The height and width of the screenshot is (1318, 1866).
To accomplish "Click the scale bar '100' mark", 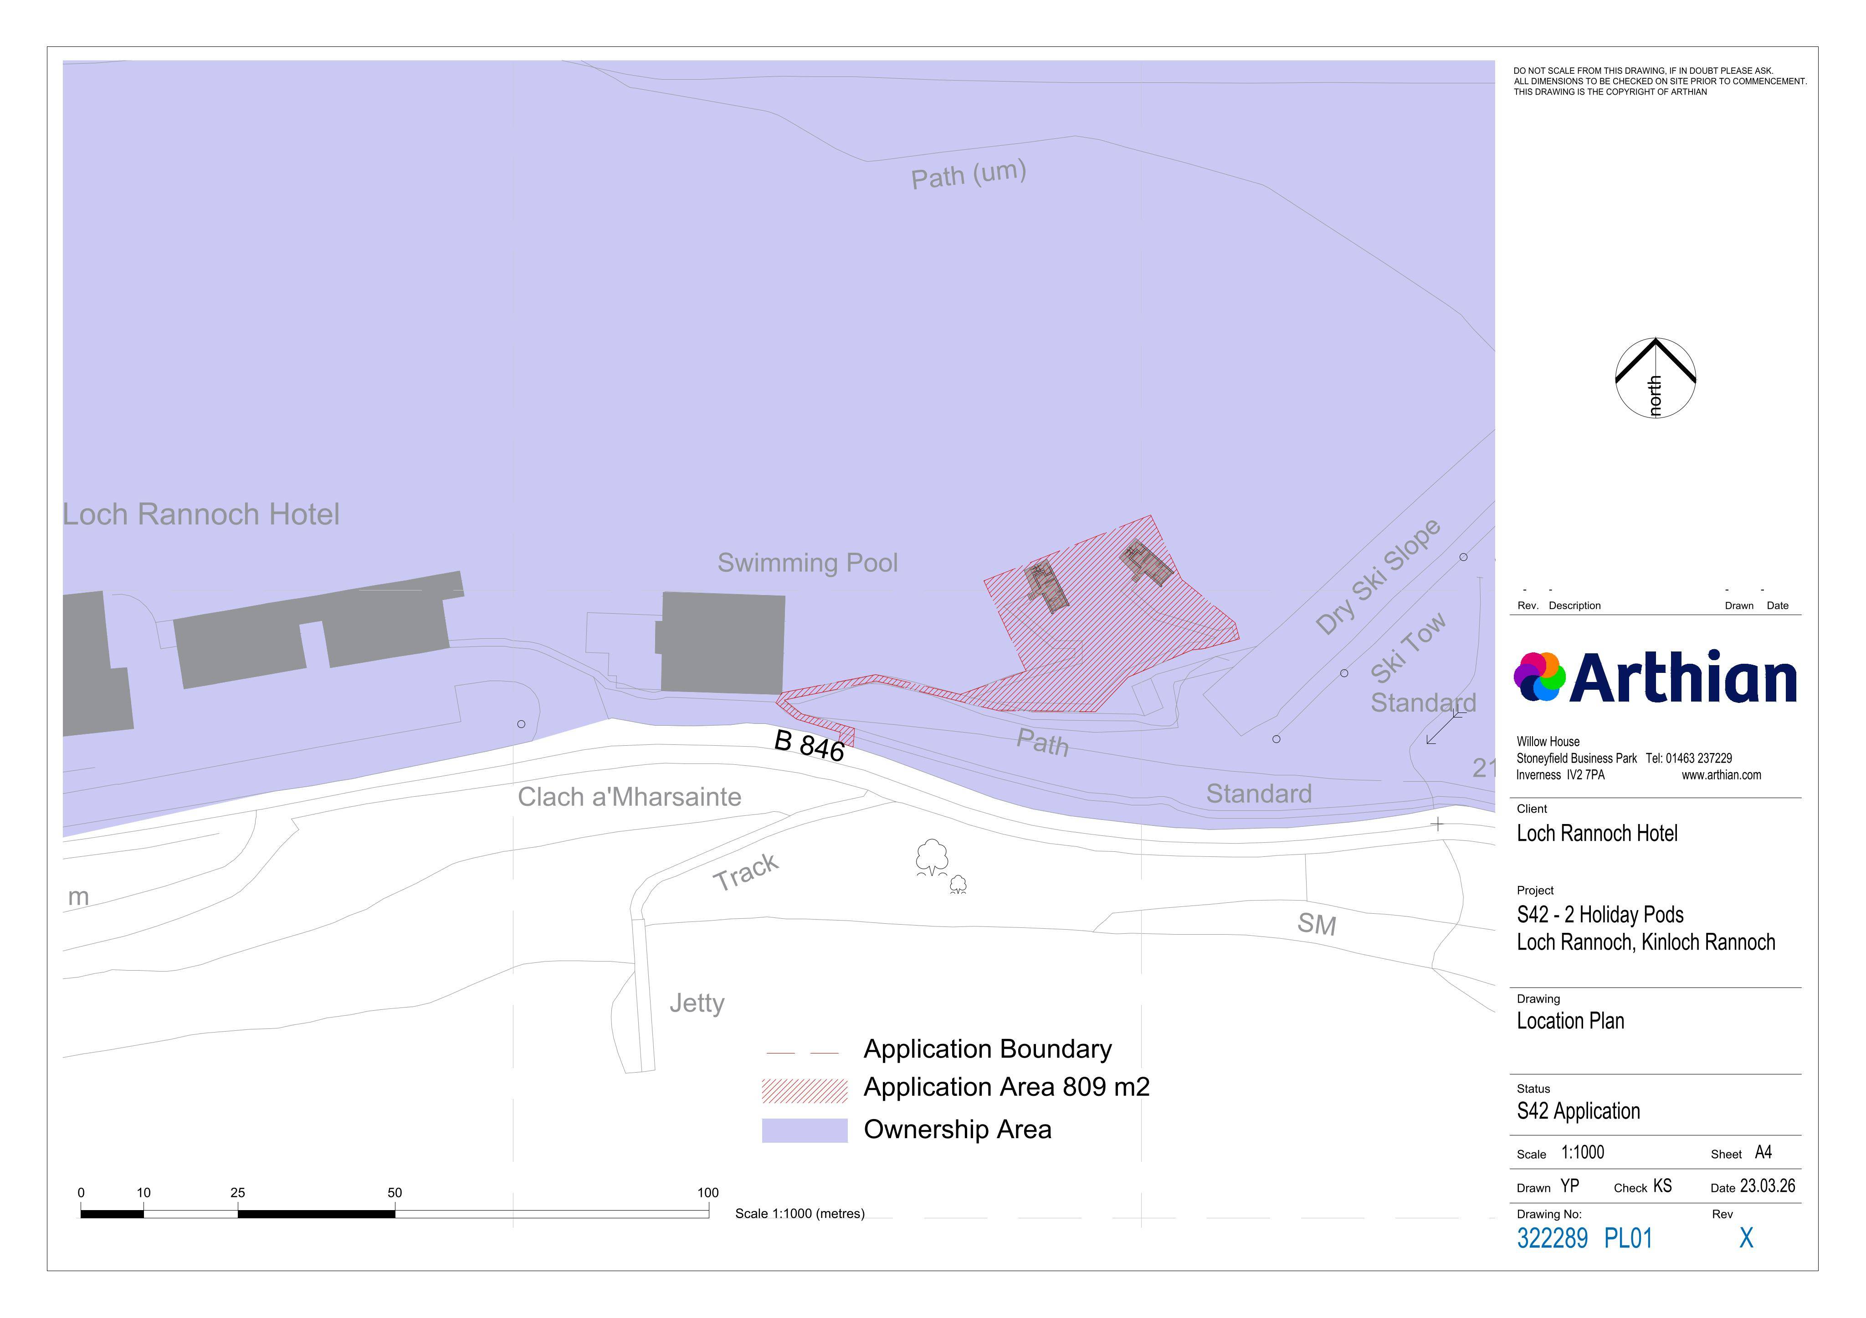I will pos(708,1193).
